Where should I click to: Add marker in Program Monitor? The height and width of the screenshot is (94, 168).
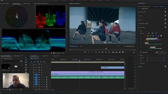(x=85, y=52)
